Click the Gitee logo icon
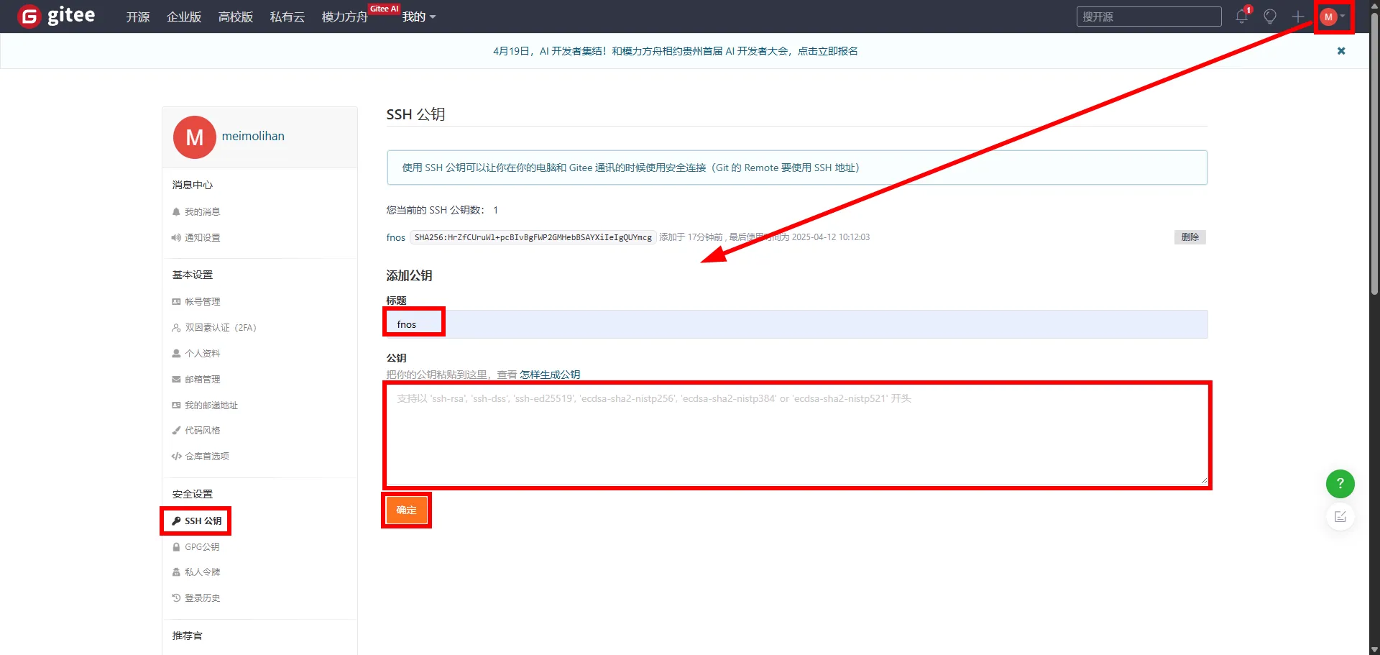The image size is (1380, 655). 29,16
